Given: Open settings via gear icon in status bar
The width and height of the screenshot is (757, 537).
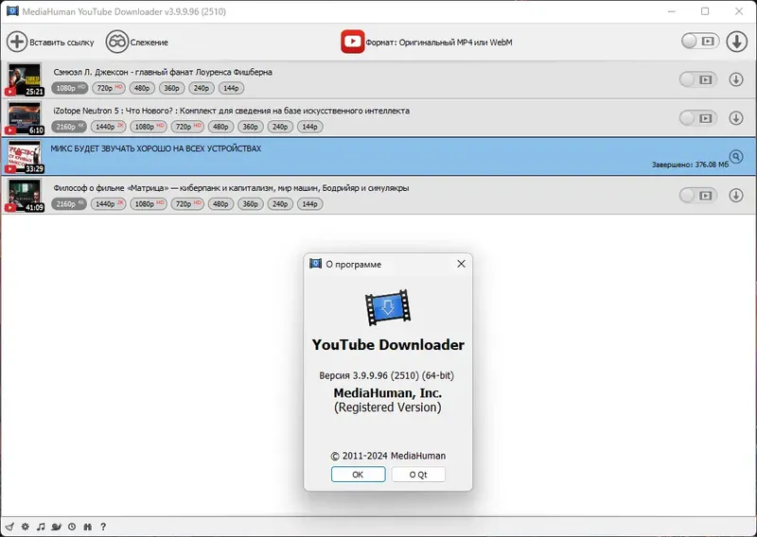Looking at the screenshot, I should pos(26,527).
